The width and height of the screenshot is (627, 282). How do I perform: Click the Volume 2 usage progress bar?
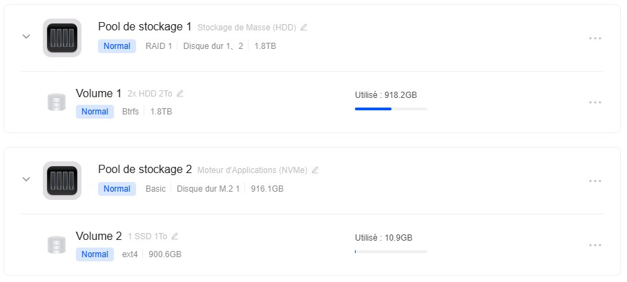[391, 252]
